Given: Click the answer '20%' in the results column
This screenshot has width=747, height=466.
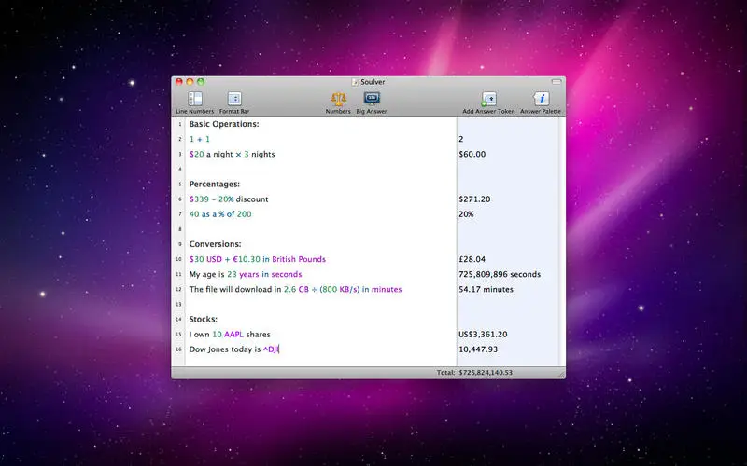Looking at the screenshot, I should (466, 214).
